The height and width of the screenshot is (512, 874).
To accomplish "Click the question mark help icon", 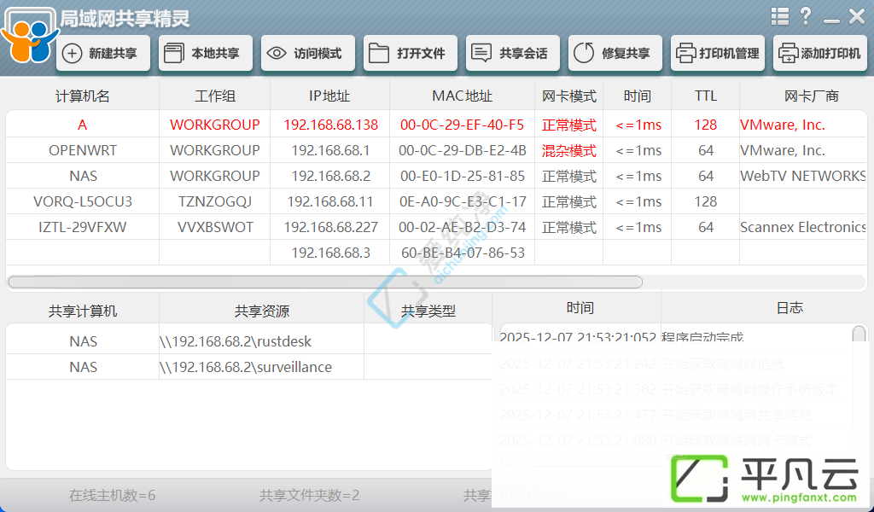I will pyautogui.click(x=806, y=16).
